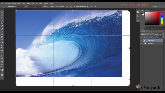Select the Hand tool
Image resolution: width=165 pixels, height=93 pixels.
[2, 62]
